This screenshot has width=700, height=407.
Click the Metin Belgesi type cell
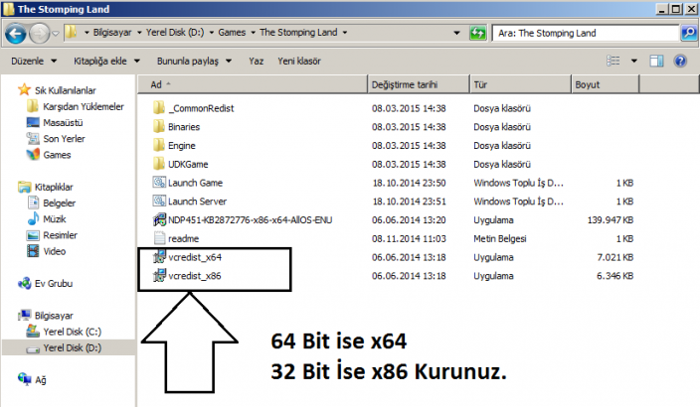[500, 238]
